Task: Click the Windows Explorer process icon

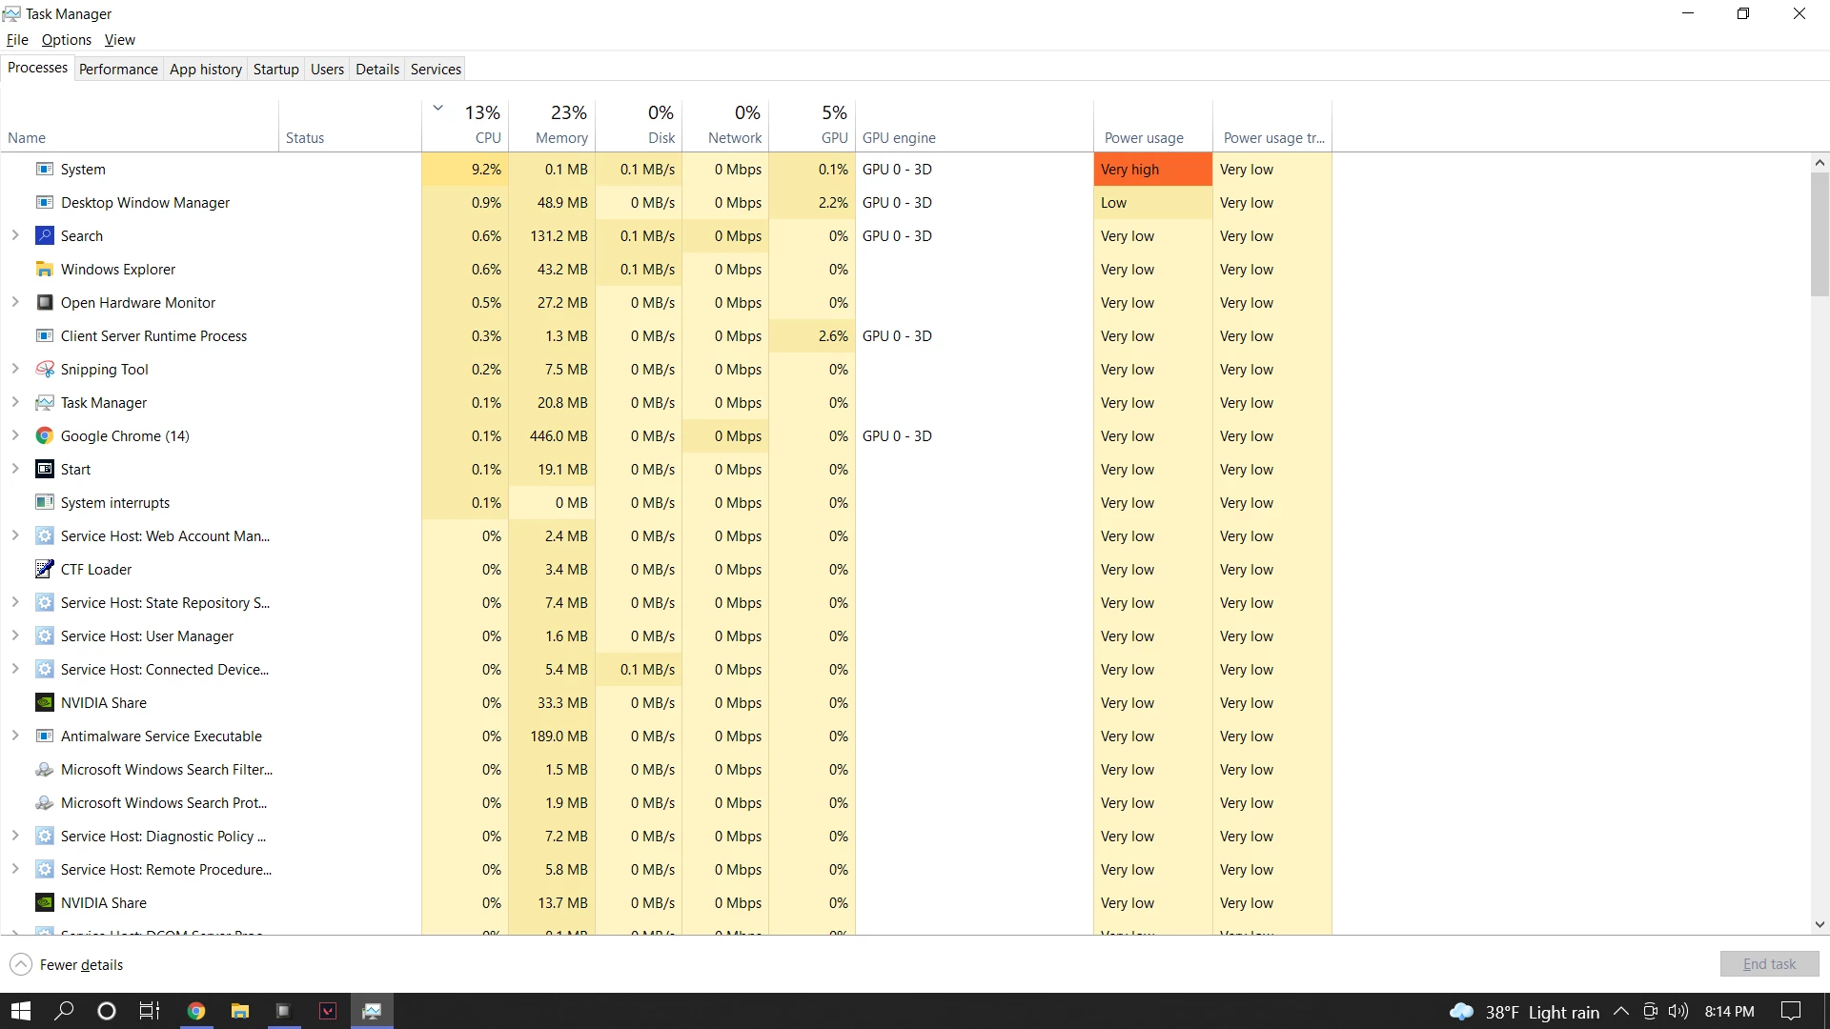Action: coord(44,270)
